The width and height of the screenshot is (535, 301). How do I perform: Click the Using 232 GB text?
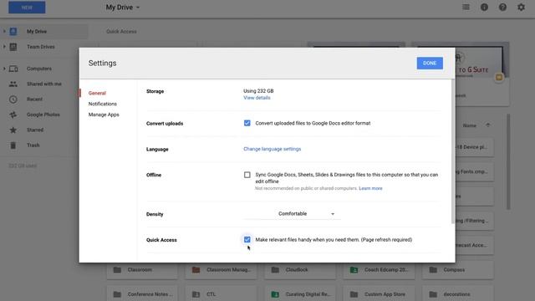tap(258, 91)
